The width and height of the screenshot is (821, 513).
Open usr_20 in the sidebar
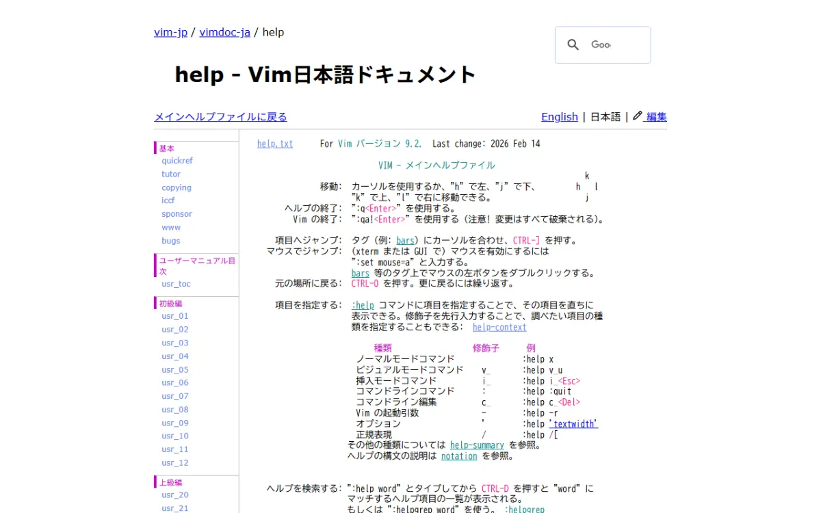[175, 495]
